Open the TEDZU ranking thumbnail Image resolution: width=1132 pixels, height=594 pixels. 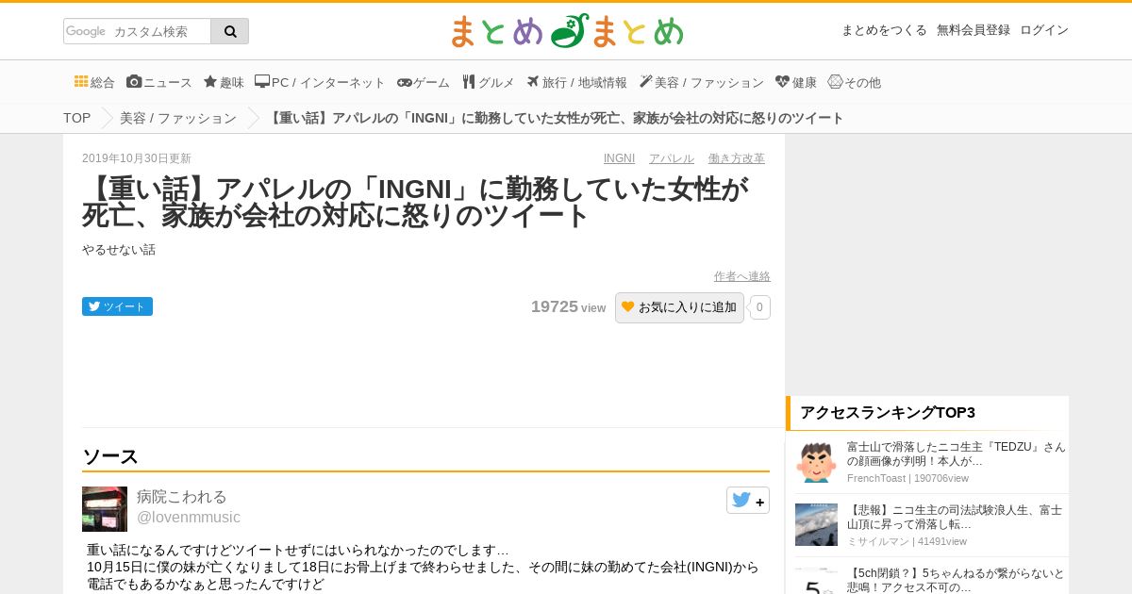pyautogui.click(x=816, y=462)
